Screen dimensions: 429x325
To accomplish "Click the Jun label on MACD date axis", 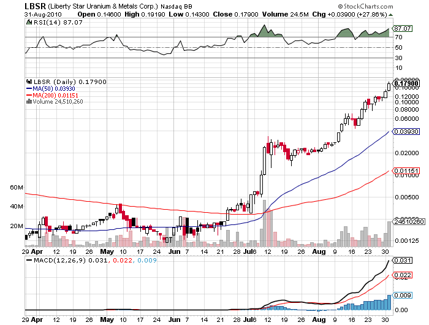I will tap(174, 319).
